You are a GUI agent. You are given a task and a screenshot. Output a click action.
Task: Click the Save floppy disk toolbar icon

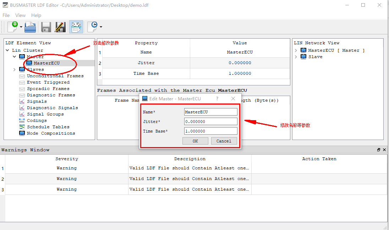[x=46, y=27]
